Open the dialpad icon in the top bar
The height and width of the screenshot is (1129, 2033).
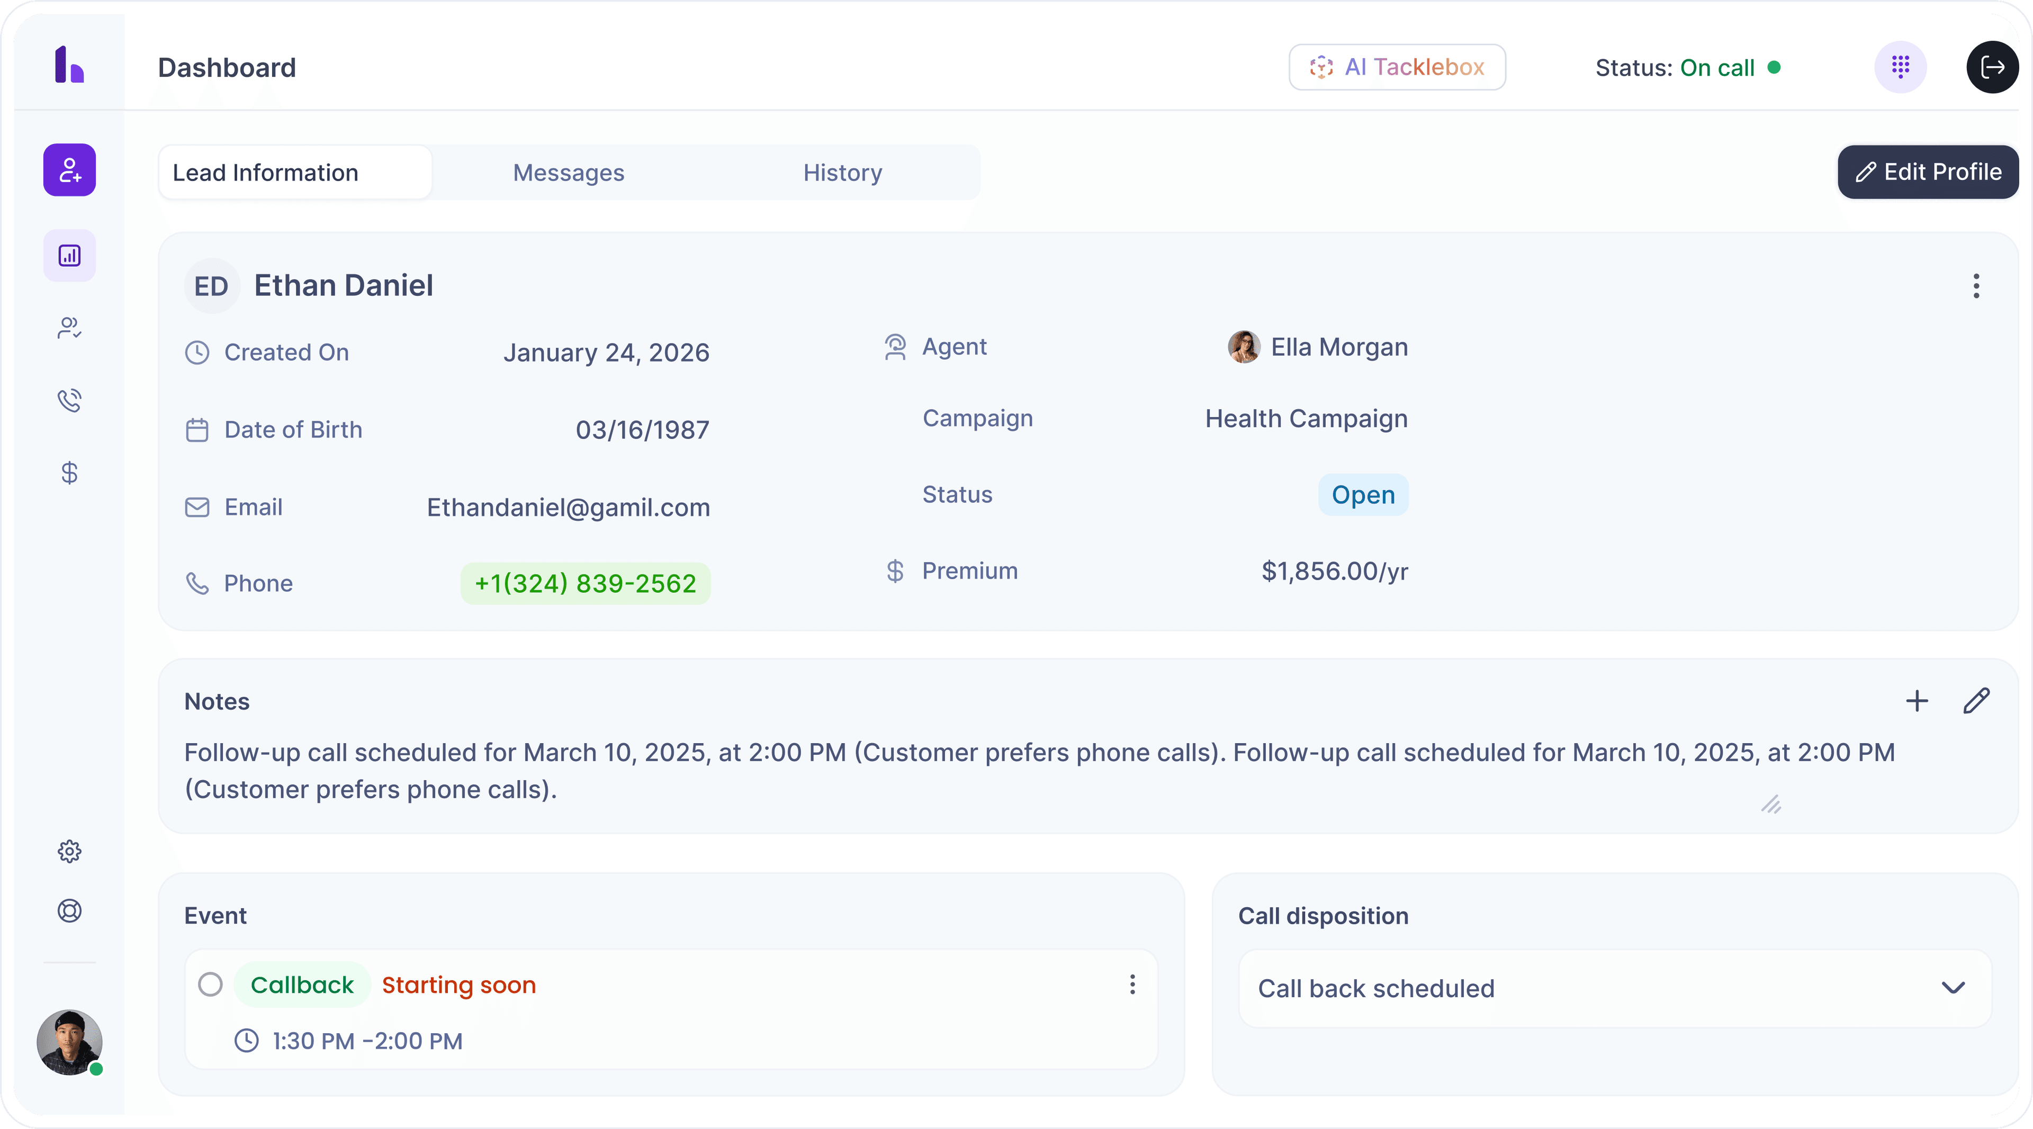[x=1901, y=67]
